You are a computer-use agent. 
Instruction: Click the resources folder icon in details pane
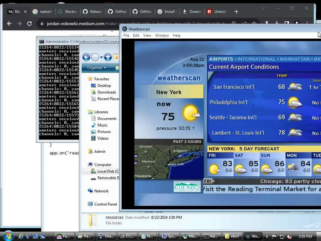tap(93, 221)
